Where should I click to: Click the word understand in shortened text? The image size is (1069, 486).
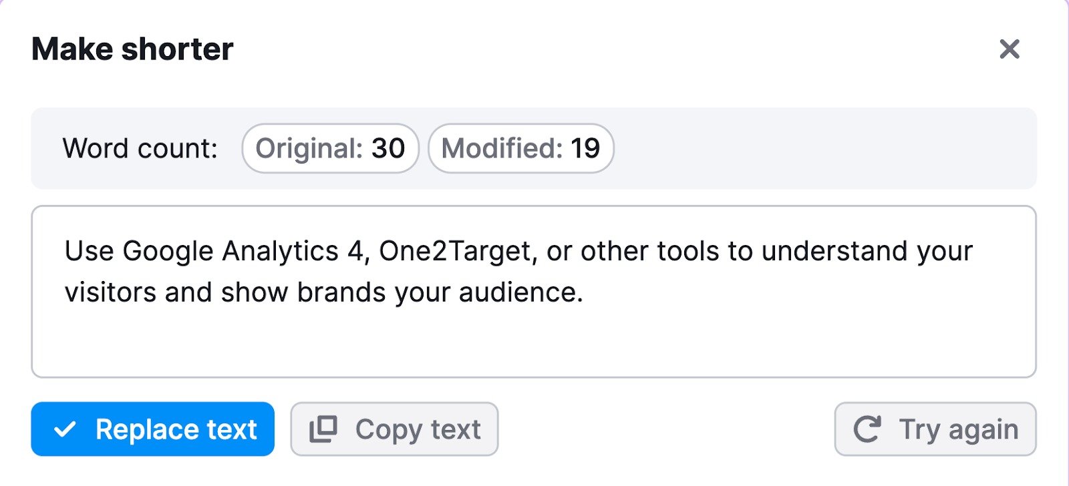pos(834,252)
